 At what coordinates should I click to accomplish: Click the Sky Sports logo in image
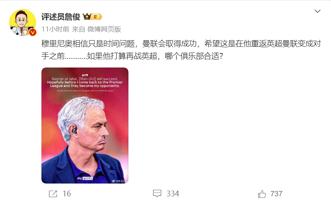coord(85,178)
